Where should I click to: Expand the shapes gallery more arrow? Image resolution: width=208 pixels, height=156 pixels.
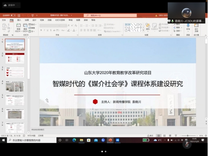click(143, 30)
